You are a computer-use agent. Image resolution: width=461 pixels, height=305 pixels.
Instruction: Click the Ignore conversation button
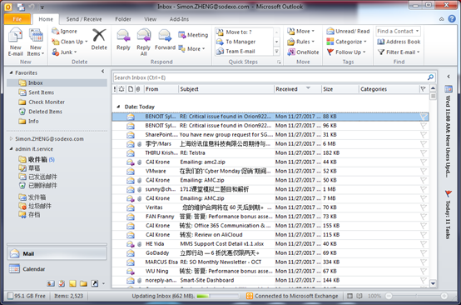(64, 31)
